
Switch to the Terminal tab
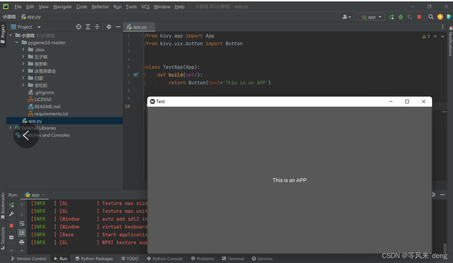233,258
